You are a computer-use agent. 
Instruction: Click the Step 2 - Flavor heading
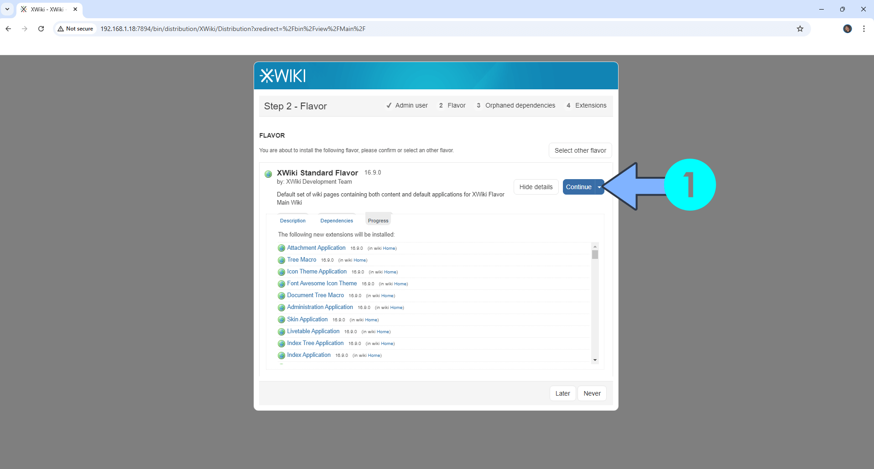pos(295,106)
